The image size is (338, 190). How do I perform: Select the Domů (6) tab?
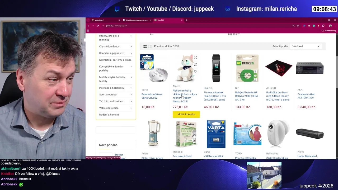coord(168,20)
